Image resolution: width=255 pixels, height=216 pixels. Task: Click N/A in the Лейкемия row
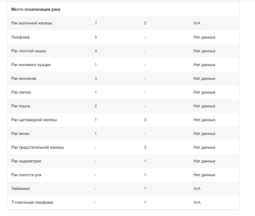click(197, 189)
